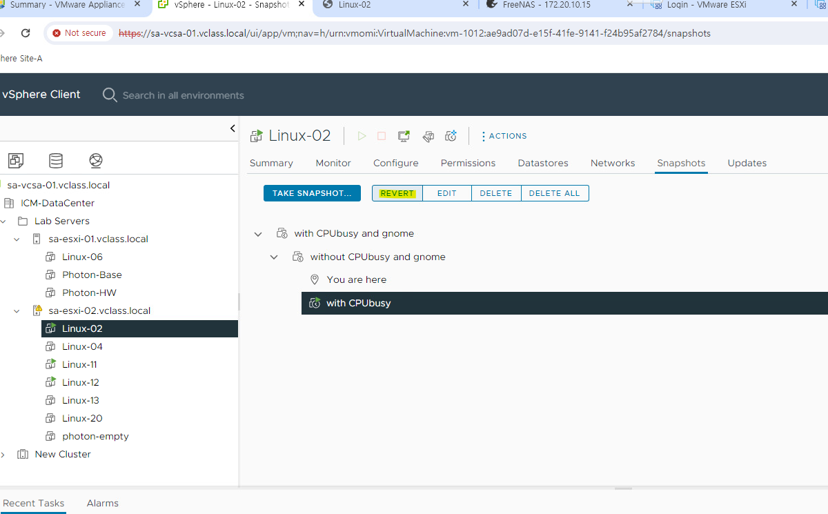Select the Lab Servers folder
The height and width of the screenshot is (514, 828).
tap(61, 221)
